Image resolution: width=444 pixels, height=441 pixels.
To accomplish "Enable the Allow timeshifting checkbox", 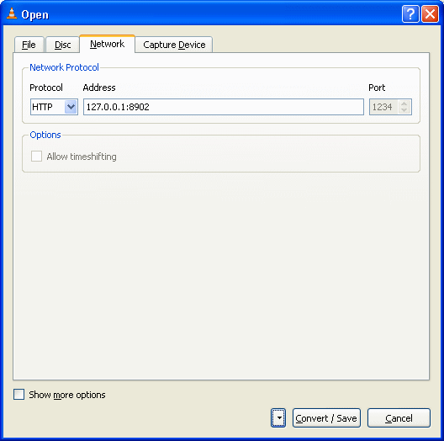I will (x=36, y=157).
